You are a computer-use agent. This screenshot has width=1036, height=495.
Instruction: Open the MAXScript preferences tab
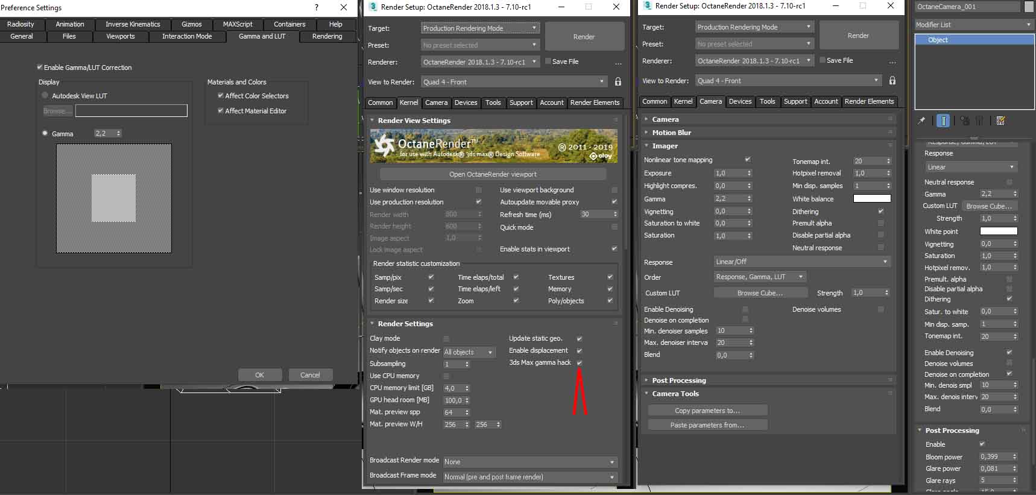click(238, 24)
